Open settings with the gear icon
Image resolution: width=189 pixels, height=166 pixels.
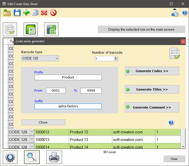click(x=10, y=157)
